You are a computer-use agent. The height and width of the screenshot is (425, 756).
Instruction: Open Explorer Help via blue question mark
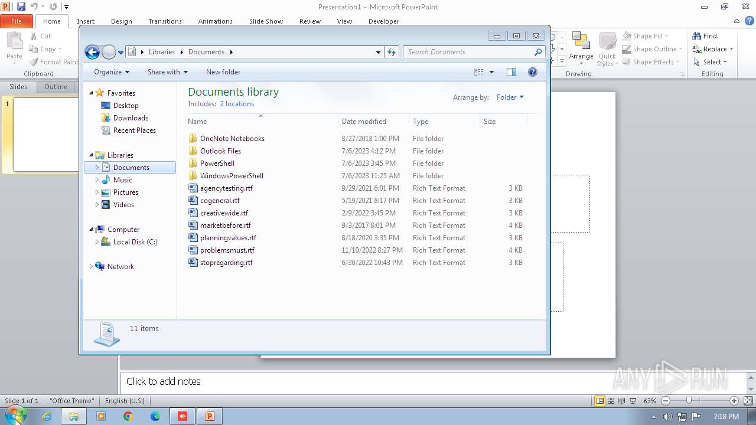533,72
